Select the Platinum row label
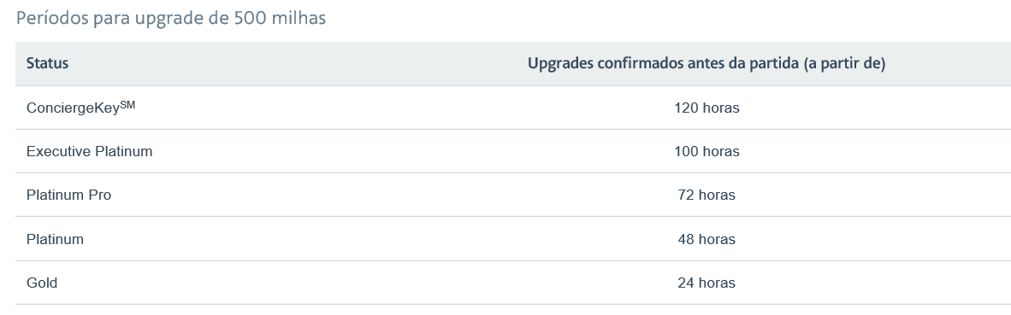 coord(55,239)
